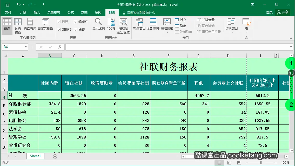Click zoom in plus button

(x=276, y=163)
